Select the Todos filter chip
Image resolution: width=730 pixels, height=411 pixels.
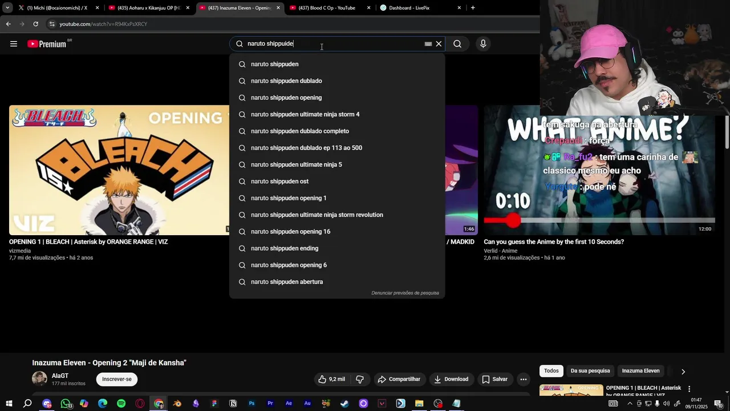(551, 371)
